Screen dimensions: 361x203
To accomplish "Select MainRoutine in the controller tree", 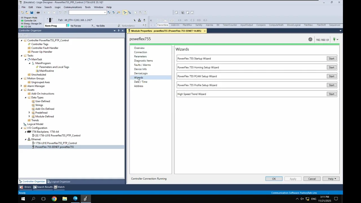I will point(47,71).
